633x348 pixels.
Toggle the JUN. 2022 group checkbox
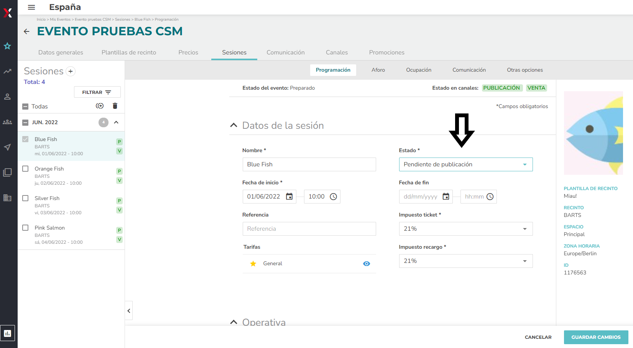coord(25,123)
